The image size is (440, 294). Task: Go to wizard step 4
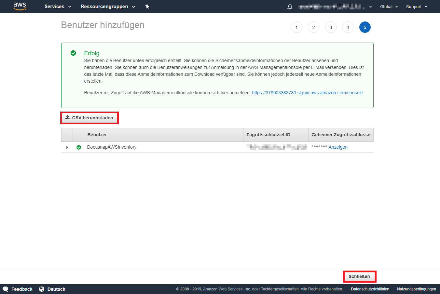pyautogui.click(x=348, y=27)
